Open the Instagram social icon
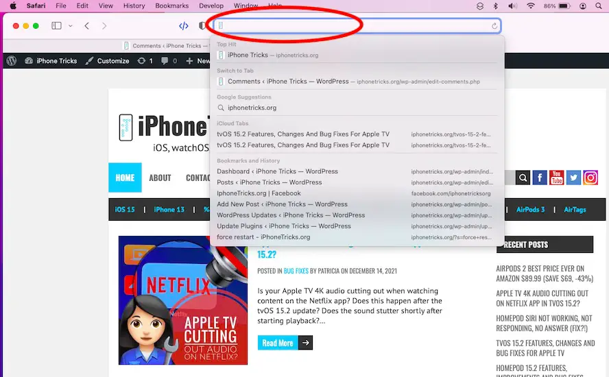This screenshot has height=377, width=609. point(590,178)
